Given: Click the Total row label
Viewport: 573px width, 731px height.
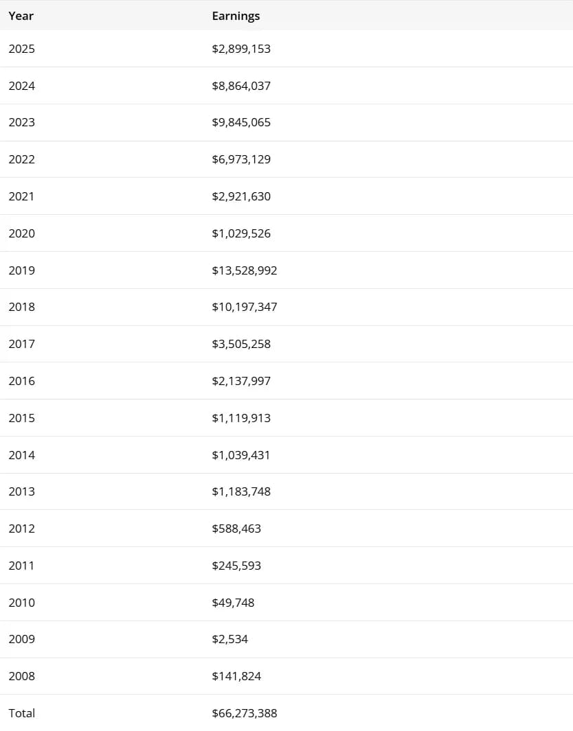Looking at the screenshot, I should pos(21,713).
